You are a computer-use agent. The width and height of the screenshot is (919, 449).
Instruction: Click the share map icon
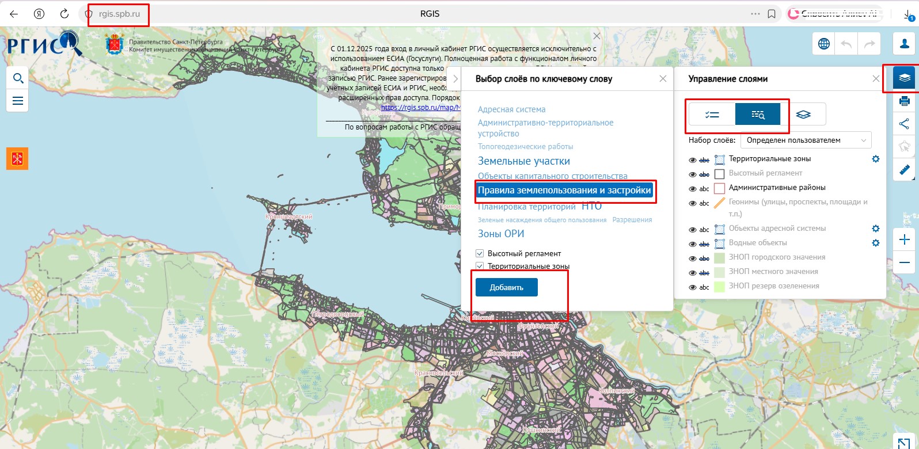[904, 124]
